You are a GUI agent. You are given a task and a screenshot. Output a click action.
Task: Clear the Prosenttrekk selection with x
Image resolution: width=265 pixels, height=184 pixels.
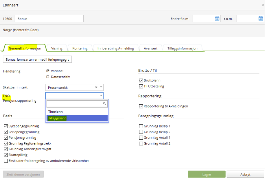pos(96,87)
